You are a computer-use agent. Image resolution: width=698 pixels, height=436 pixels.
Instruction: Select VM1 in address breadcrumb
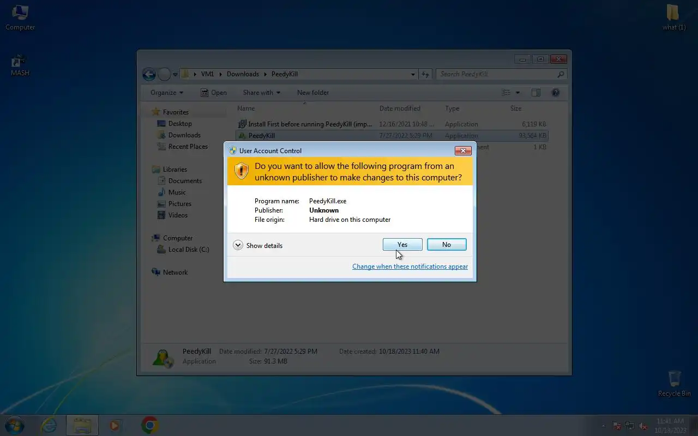click(207, 74)
